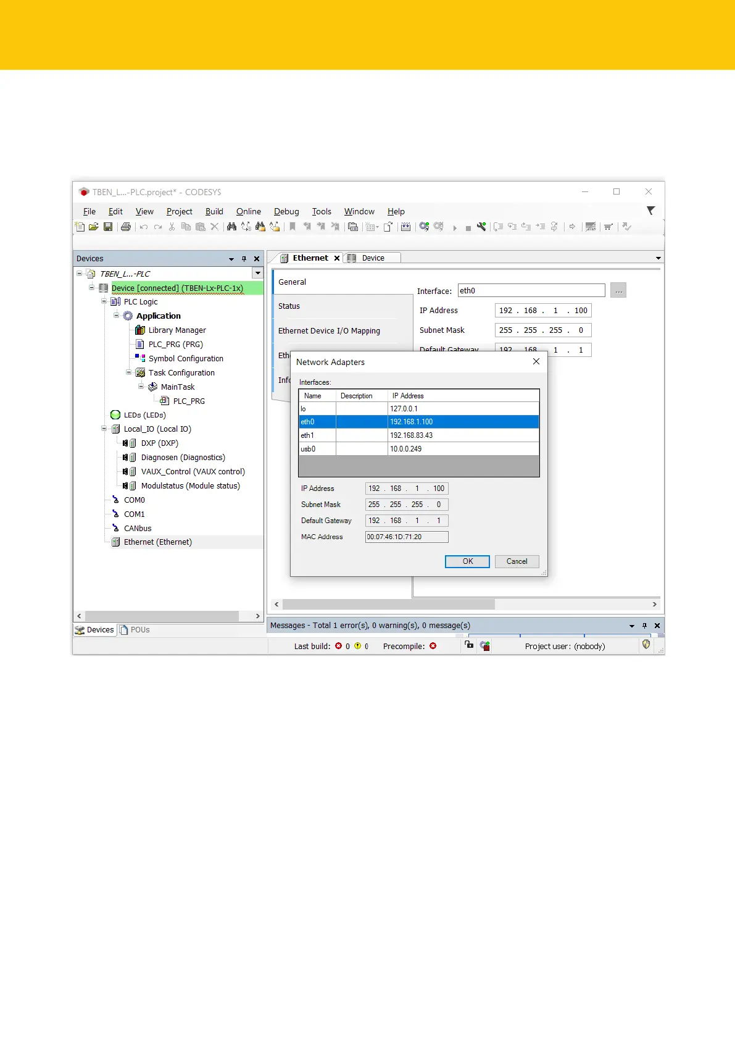The height and width of the screenshot is (1040, 735).
Task: Click the MAC Address field in dialog
Action: [407, 537]
